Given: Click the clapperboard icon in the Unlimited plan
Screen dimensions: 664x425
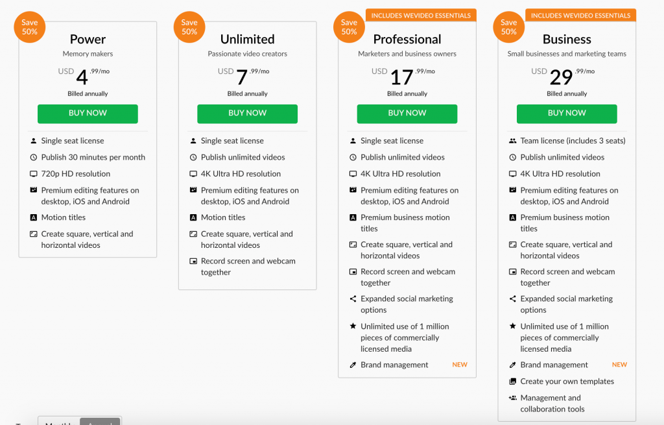Looking at the screenshot, I should tap(193, 190).
